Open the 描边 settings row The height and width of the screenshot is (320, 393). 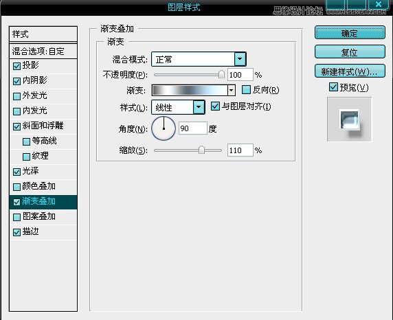click(x=43, y=232)
